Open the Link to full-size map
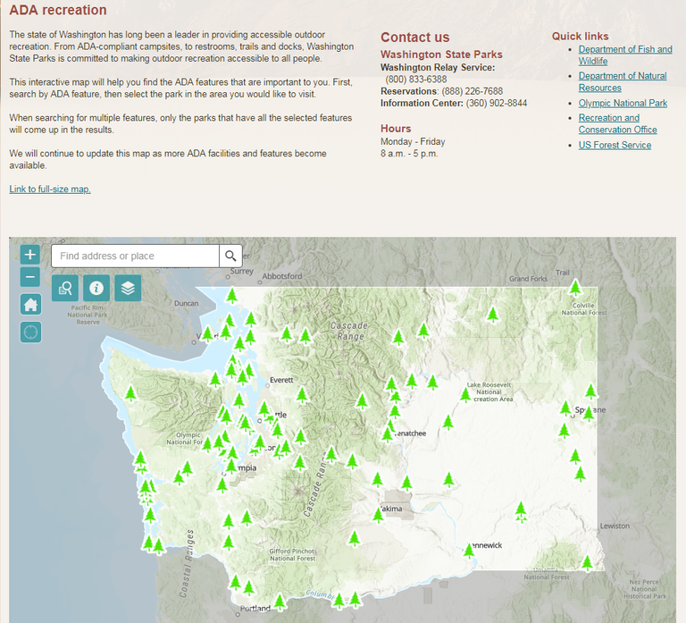The image size is (686, 623). coord(50,189)
